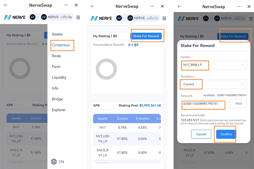
Task: Close the right NerveSwap panel
Action: [x=249, y=6]
